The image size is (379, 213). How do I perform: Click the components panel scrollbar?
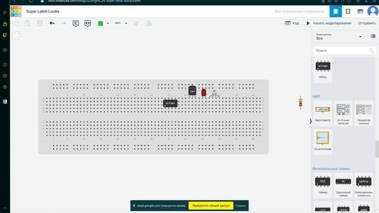pyautogui.click(x=377, y=149)
